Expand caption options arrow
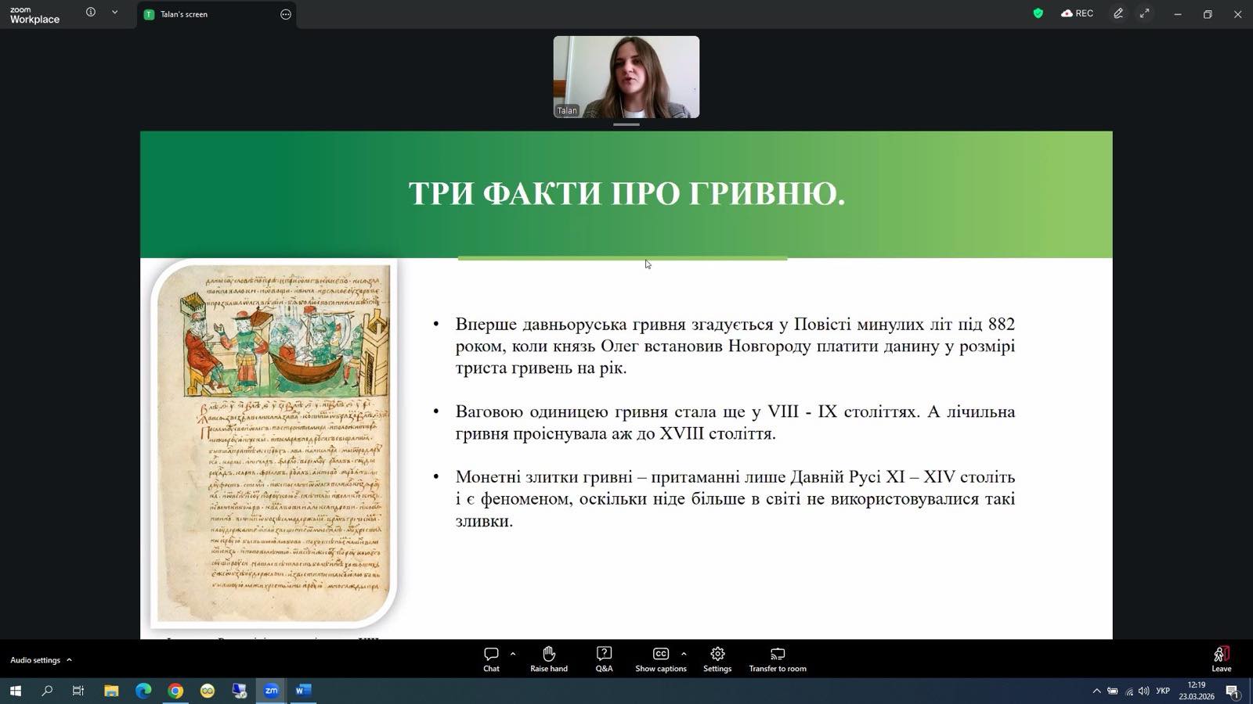This screenshot has width=1253, height=704. tap(684, 653)
